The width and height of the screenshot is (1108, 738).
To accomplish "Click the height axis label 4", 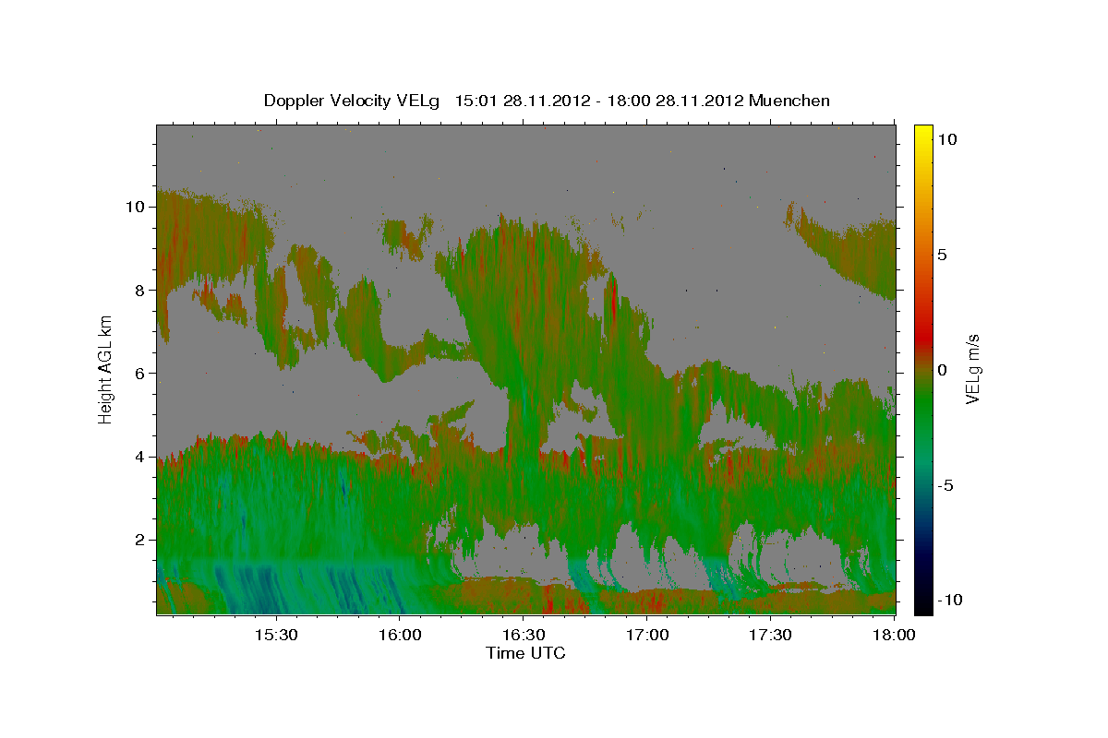I will pyautogui.click(x=139, y=456).
